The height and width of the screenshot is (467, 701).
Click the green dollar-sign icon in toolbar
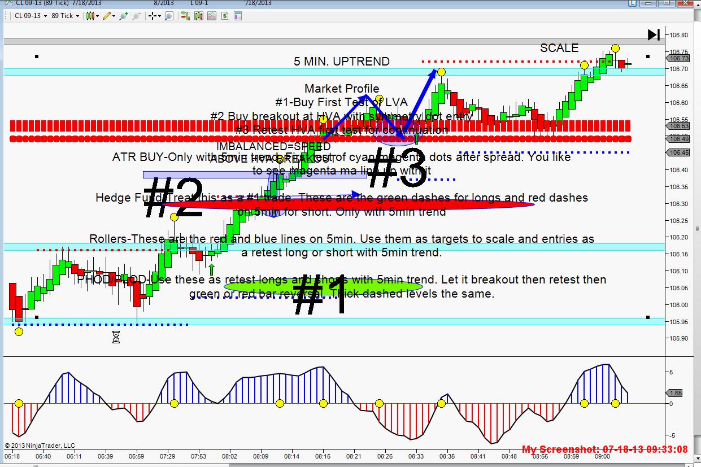coord(225,16)
